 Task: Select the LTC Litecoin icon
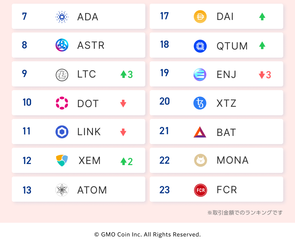coord(62,75)
